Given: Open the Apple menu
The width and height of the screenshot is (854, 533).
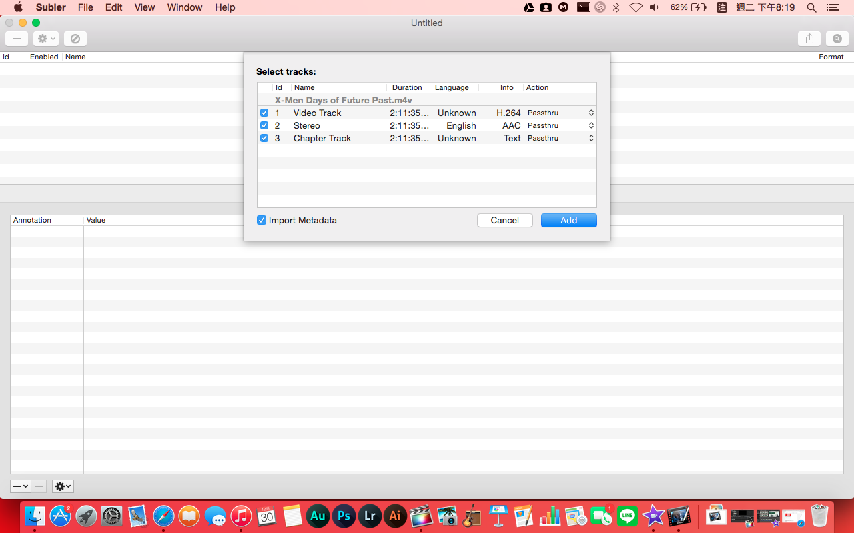Looking at the screenshot, I should (18, 7).
